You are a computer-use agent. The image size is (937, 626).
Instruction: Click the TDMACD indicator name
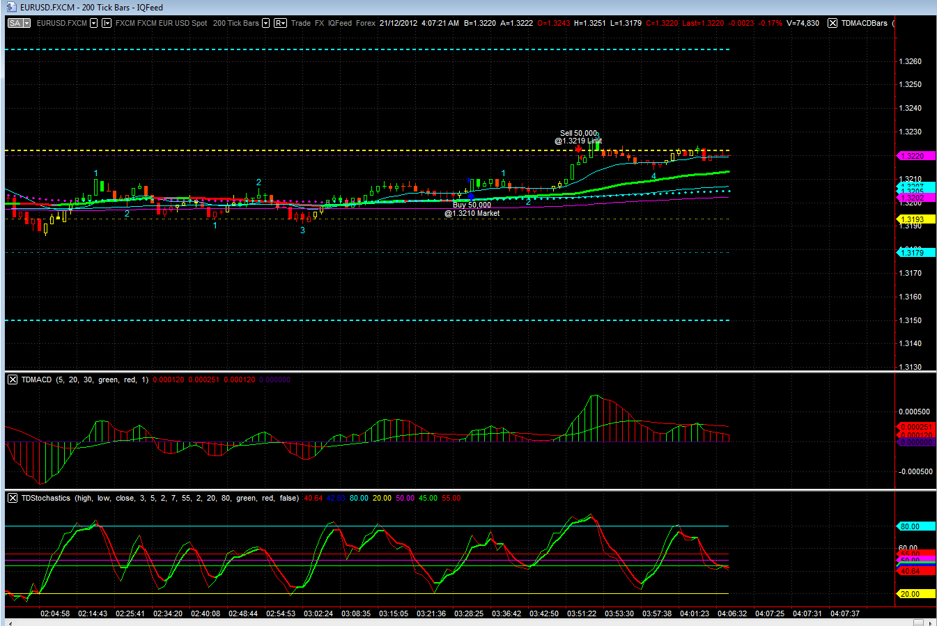(x=36, y=379)
